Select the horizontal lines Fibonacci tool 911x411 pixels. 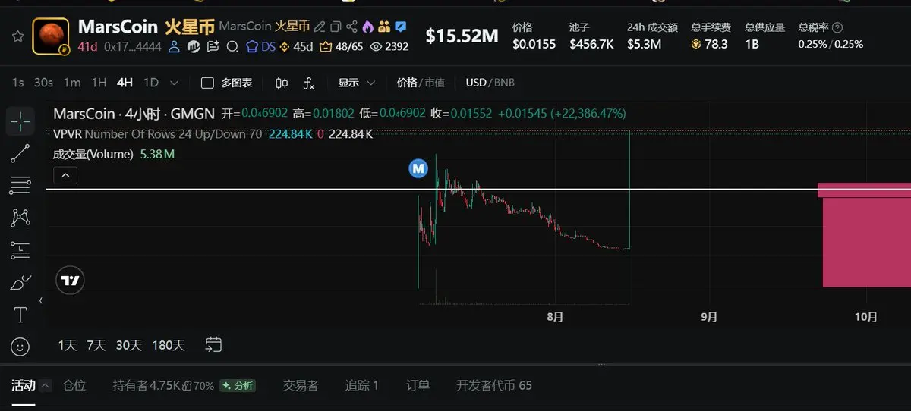[20, 185]
